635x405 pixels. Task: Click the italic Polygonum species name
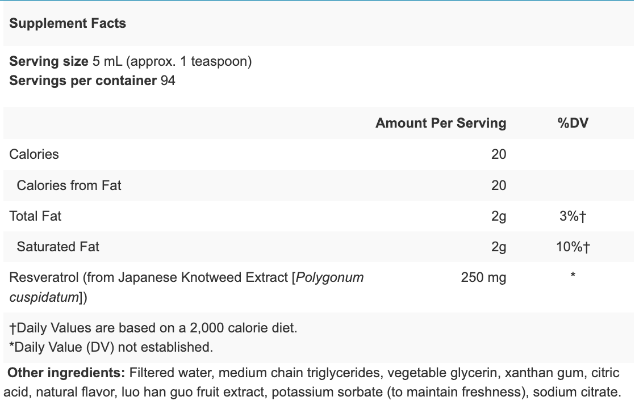(329, 278)
